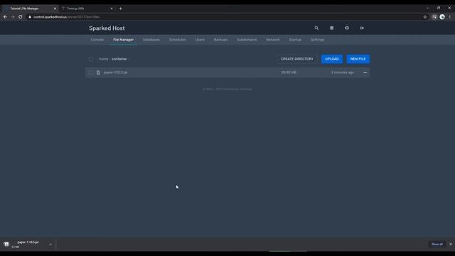
Task: Click the Create Directory button
Action: click(x=297, y=59)
